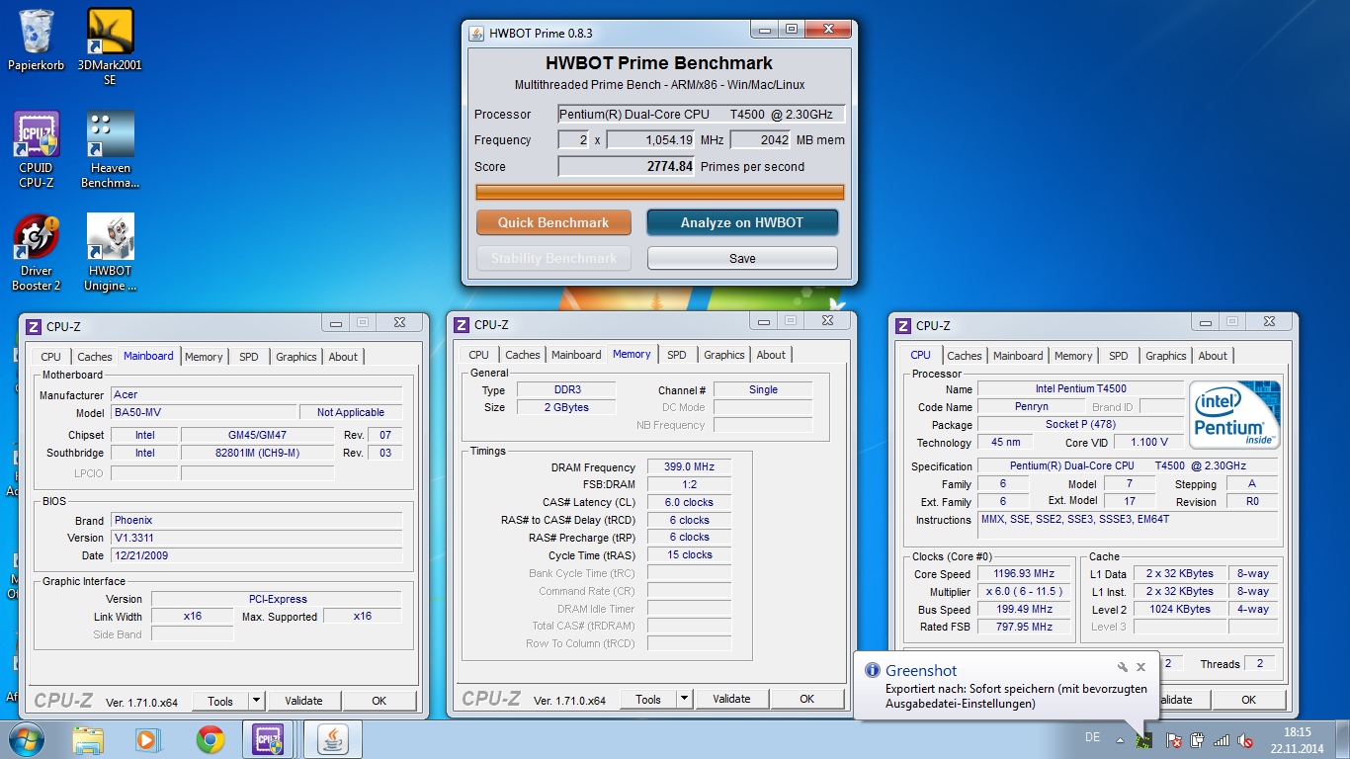Click the battery power tray icon
Screen dimensions: 1350x759
click(1197, 739)
